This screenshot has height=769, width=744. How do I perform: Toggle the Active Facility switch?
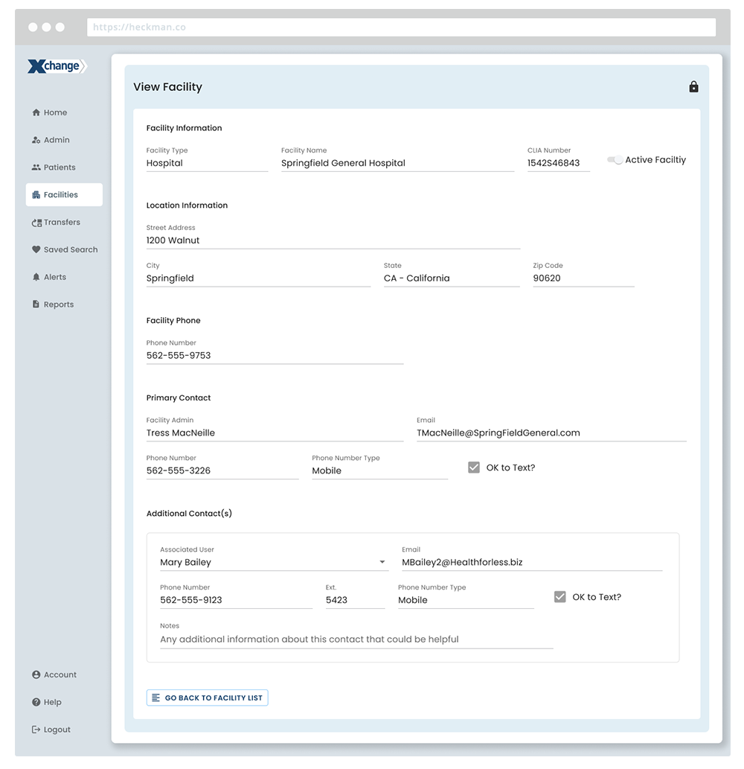tap(615, 160)
